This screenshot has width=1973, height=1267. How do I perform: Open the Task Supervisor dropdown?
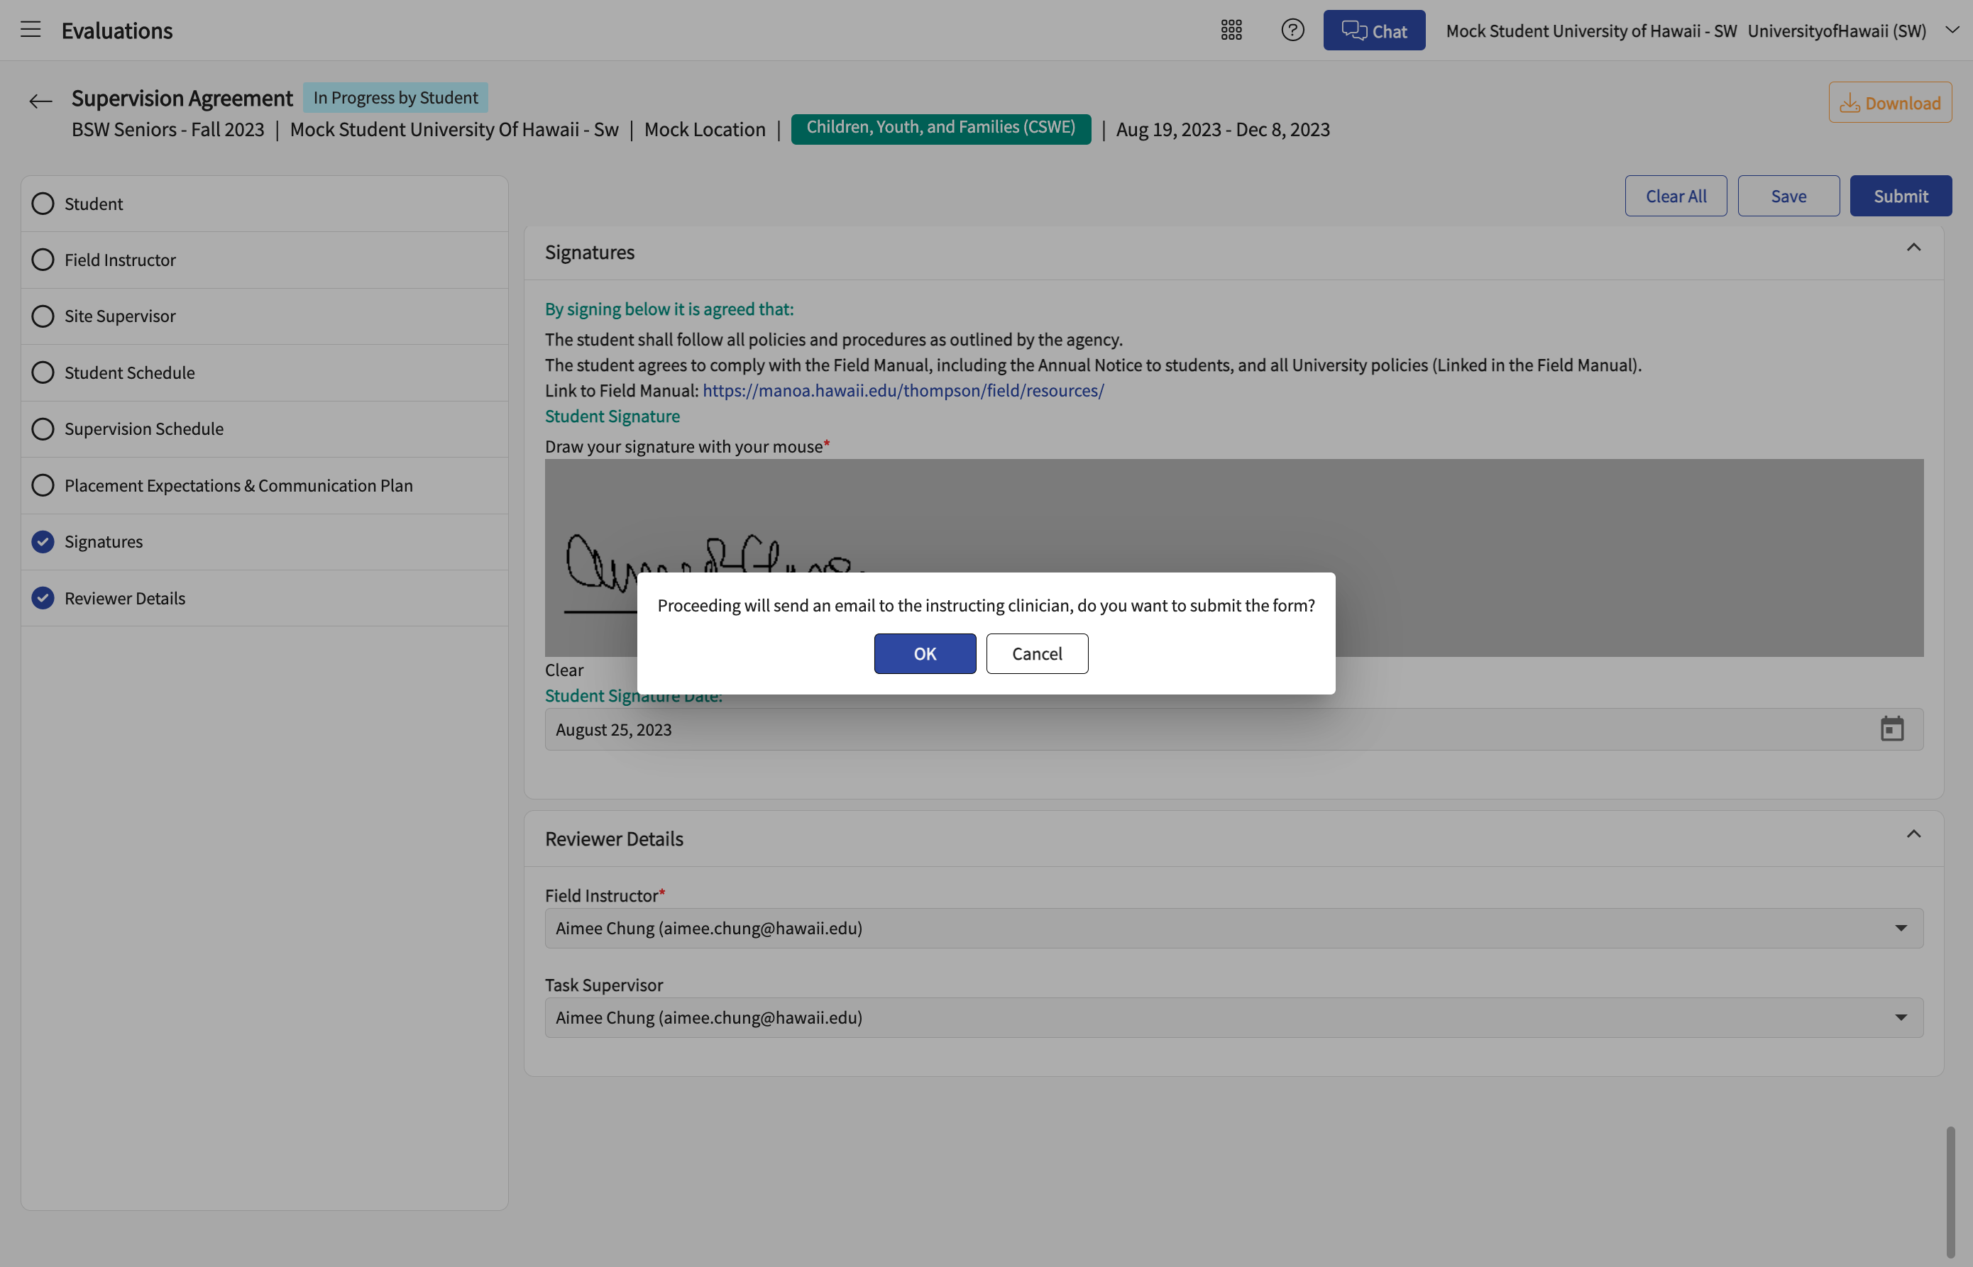[1234, 1018]
